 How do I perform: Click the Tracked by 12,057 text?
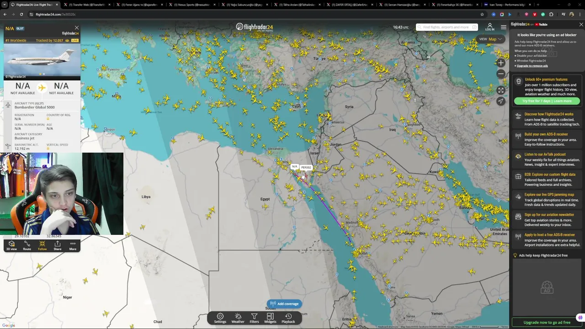49,40
